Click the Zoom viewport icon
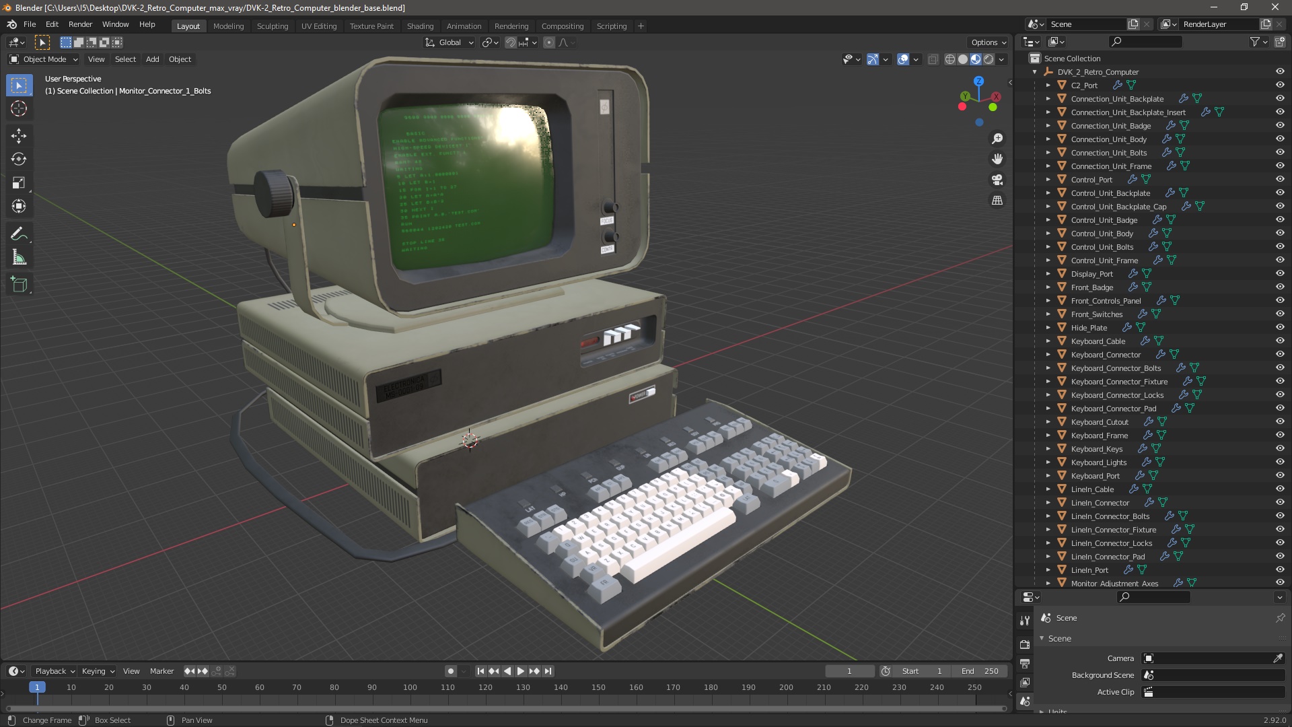The height and width of the screenshot is (727, 1292). [x=997, y=139]
